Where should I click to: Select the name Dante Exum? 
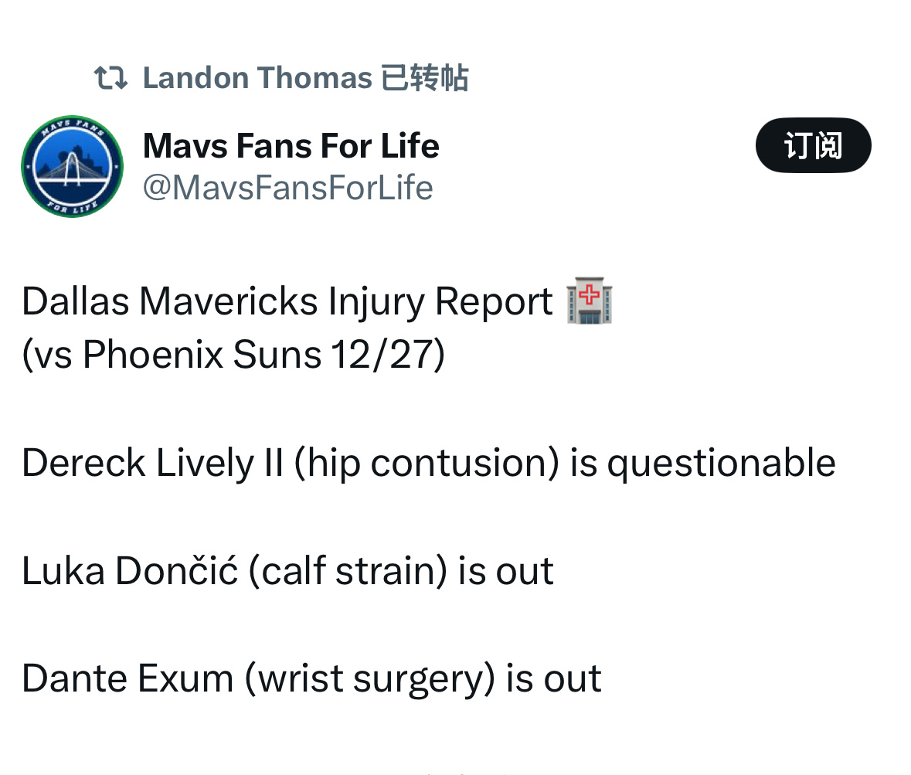[127, 678]
